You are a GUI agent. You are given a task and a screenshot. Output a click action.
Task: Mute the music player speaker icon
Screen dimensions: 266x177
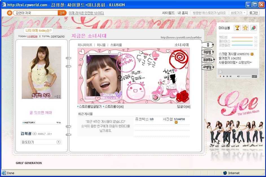click(238, 76)
